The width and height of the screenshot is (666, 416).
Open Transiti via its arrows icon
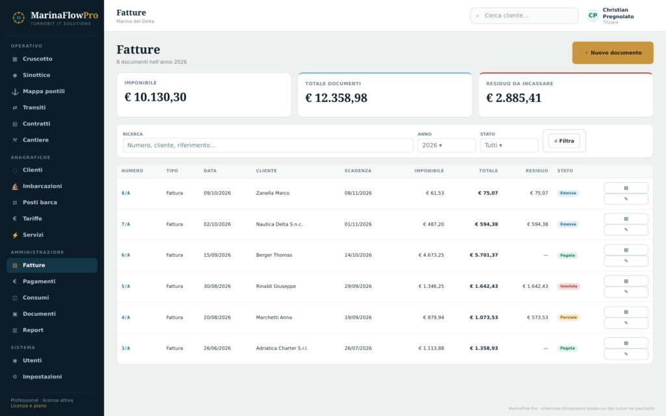point(15,108)
